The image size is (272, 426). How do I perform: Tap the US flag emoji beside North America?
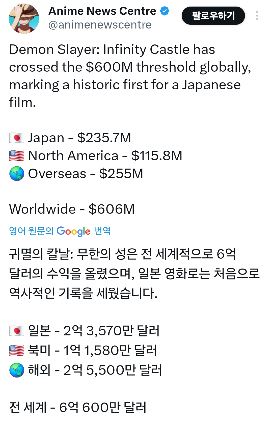(17, 155)
